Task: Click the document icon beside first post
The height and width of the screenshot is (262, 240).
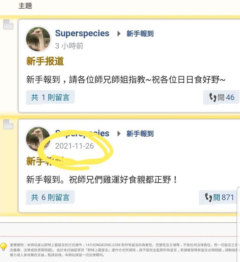Action: [8, 24]
